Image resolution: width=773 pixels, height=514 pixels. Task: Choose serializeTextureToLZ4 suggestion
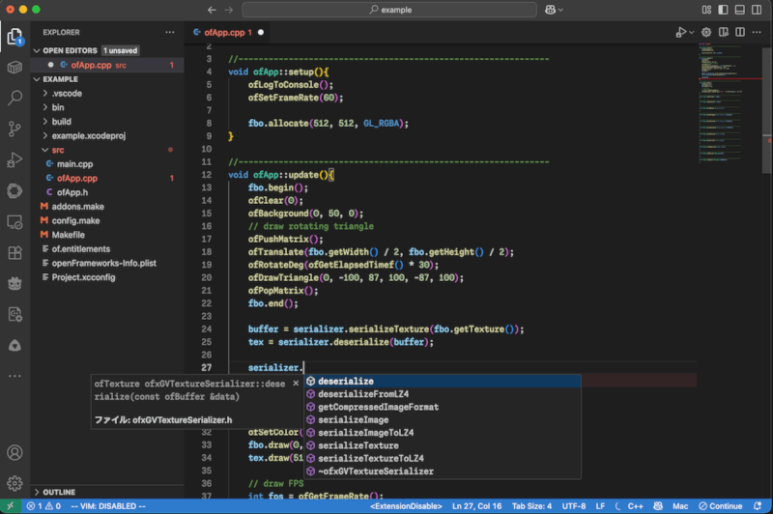(x=443, y=458)
